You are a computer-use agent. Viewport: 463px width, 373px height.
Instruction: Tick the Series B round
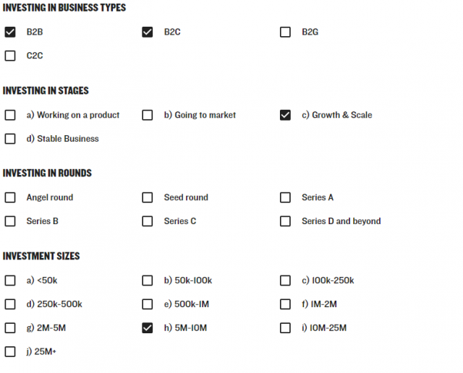tap(10, 221)
